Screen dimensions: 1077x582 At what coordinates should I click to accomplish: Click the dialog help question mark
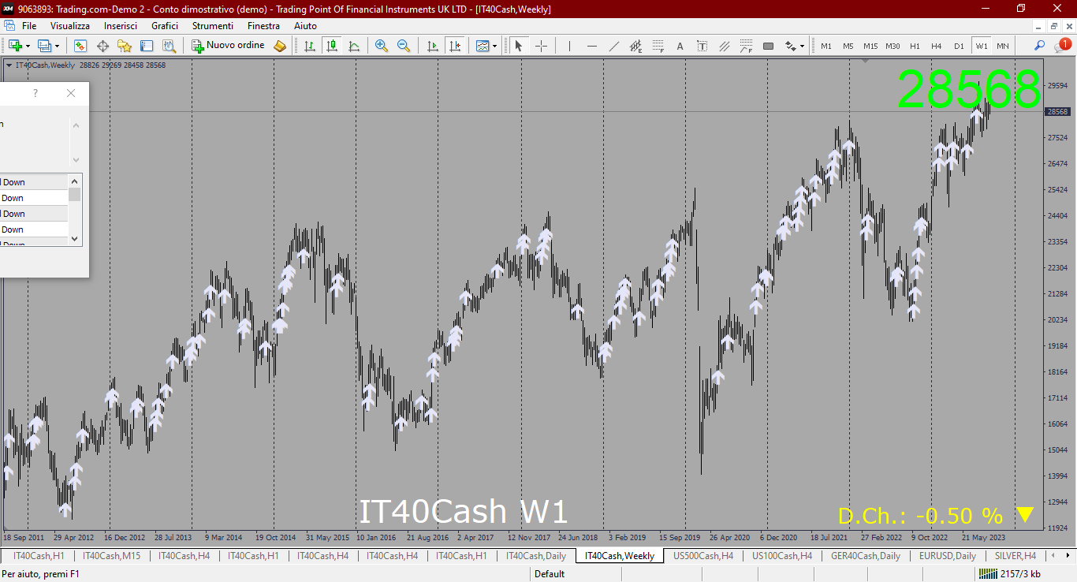pos(35,93)
